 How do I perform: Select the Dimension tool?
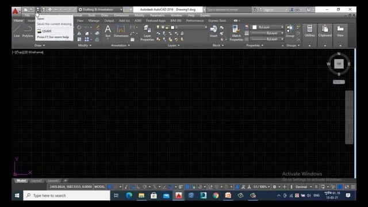point(121,31)
